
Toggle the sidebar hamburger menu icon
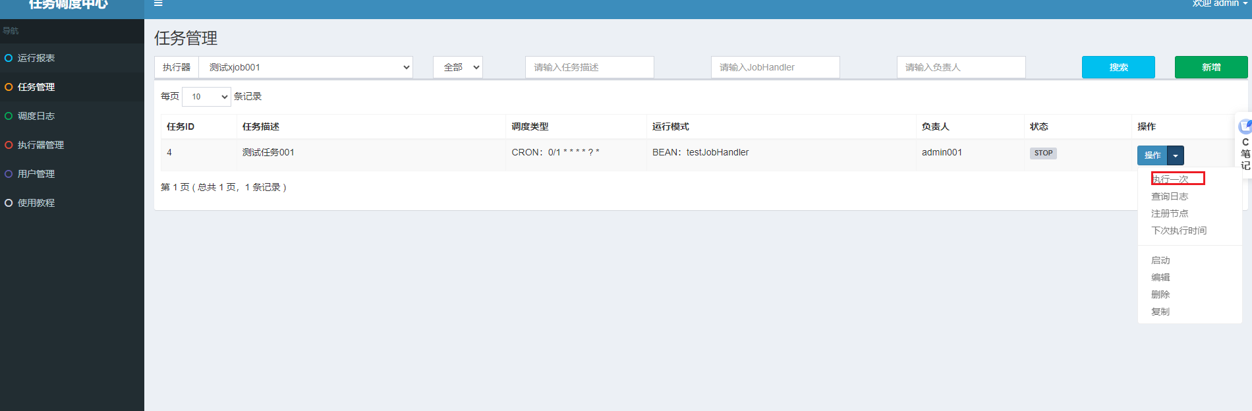click(x=158, y=3)
